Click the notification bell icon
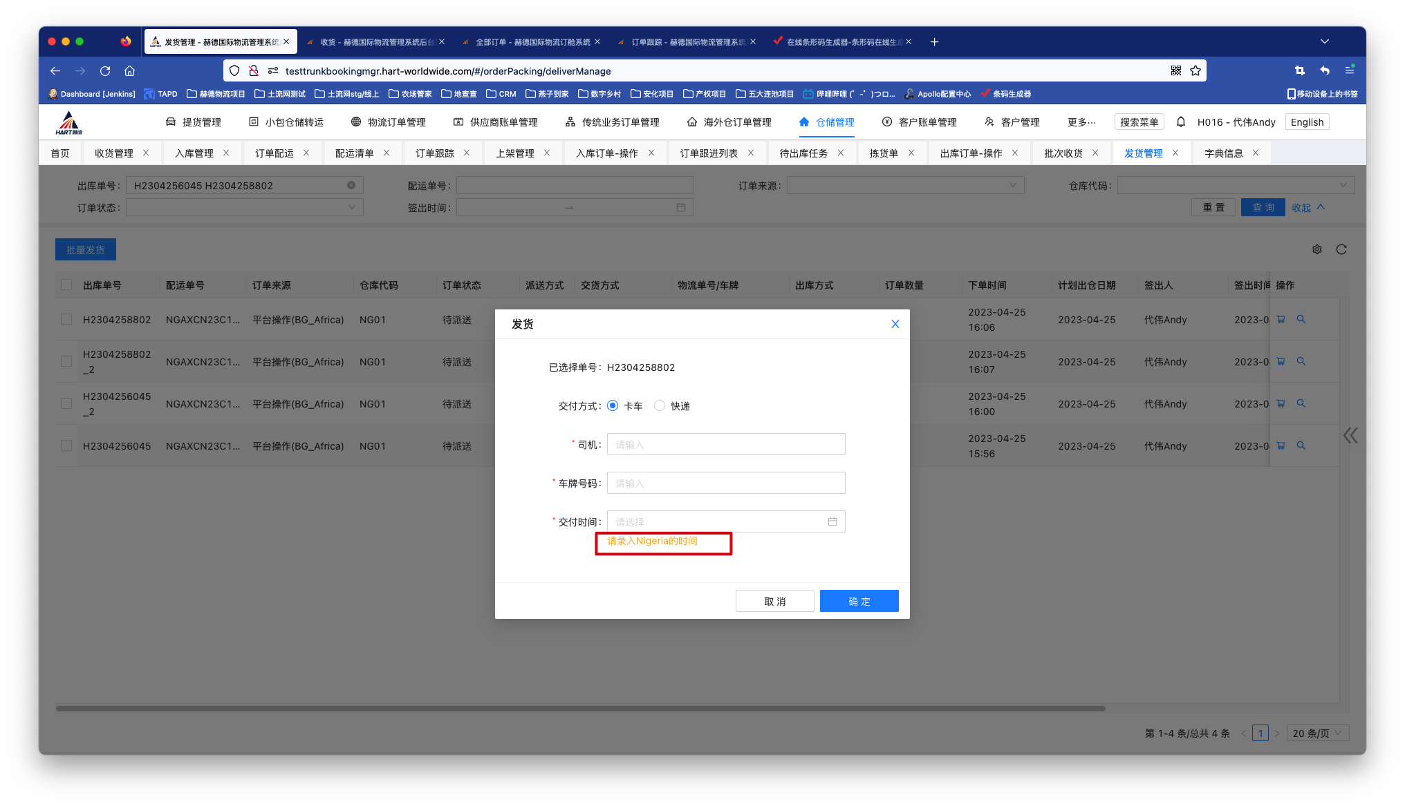1405x806 pixels. (x=1181, y=122)
